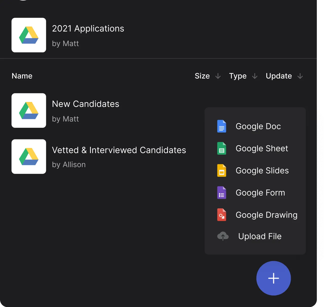
Task: Open Vetted & Interviewed Candidates folder name
Action: point(119,150)
